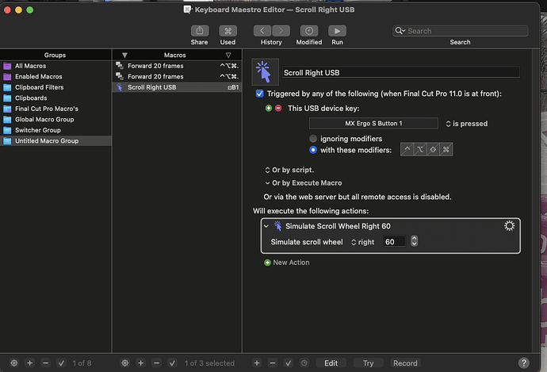Image resolution: width=547 pixels, height=372 pixels.
Task: Click the Edit button
Action: pyautogui.click(x=331, y=363)
